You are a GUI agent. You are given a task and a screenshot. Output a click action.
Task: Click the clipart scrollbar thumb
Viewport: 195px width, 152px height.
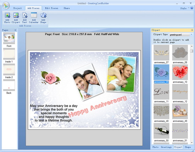[x=192, y=51]
